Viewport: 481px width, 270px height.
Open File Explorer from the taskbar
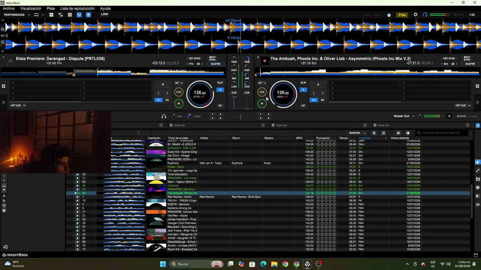coord(274,264)
